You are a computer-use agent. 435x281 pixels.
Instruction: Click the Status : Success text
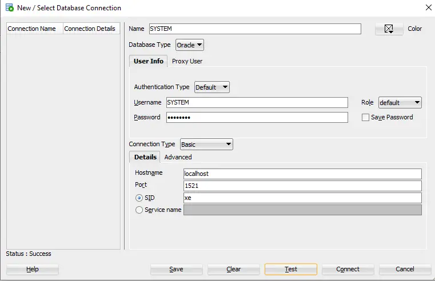pos(29,254)
